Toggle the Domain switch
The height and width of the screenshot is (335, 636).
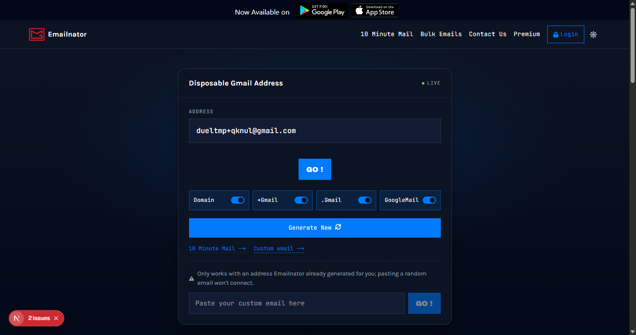click(x=238, y=200)
